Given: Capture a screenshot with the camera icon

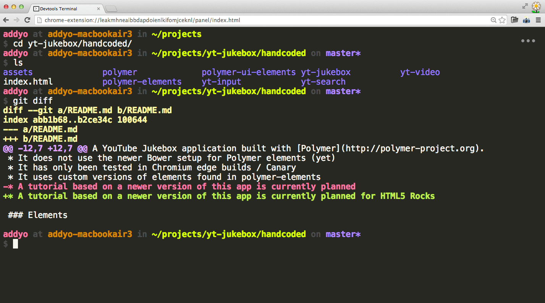Looking at the screenshot, I should [527, 20].
